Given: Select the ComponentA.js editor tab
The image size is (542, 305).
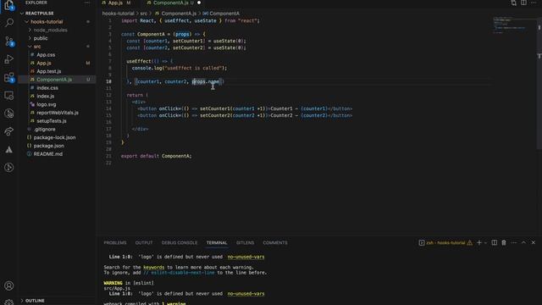Looking at the screenshot, I should 171,3.
